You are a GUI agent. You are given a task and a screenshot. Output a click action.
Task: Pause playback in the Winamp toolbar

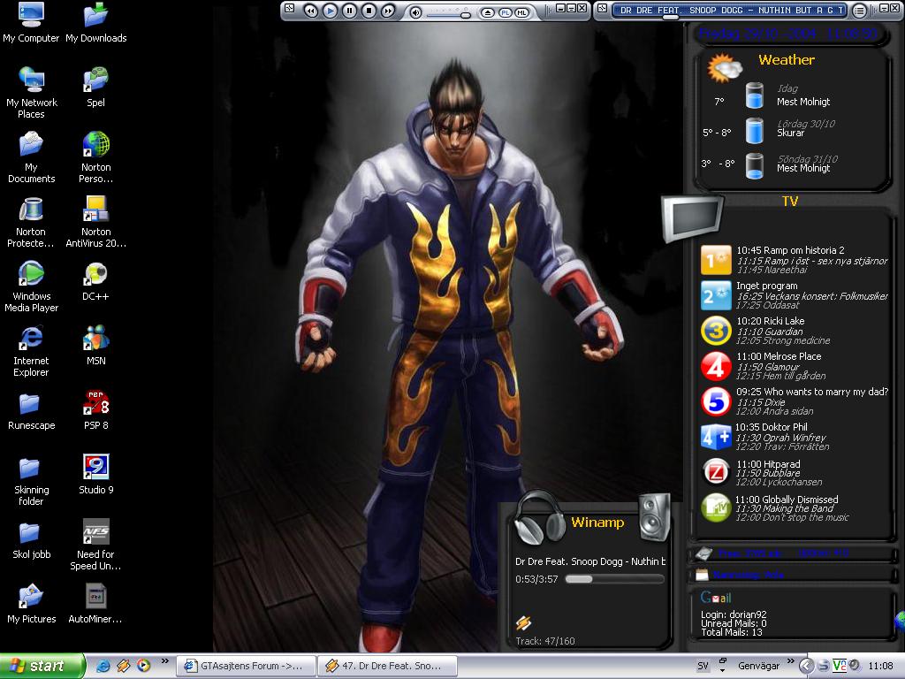[x=349, y=11]
